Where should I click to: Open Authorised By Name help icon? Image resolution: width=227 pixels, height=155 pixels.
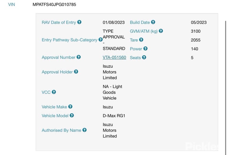85,130
